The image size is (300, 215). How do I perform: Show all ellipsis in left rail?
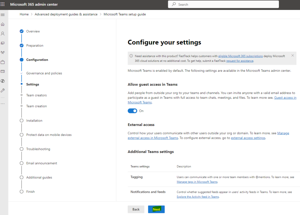coord(3,104)
